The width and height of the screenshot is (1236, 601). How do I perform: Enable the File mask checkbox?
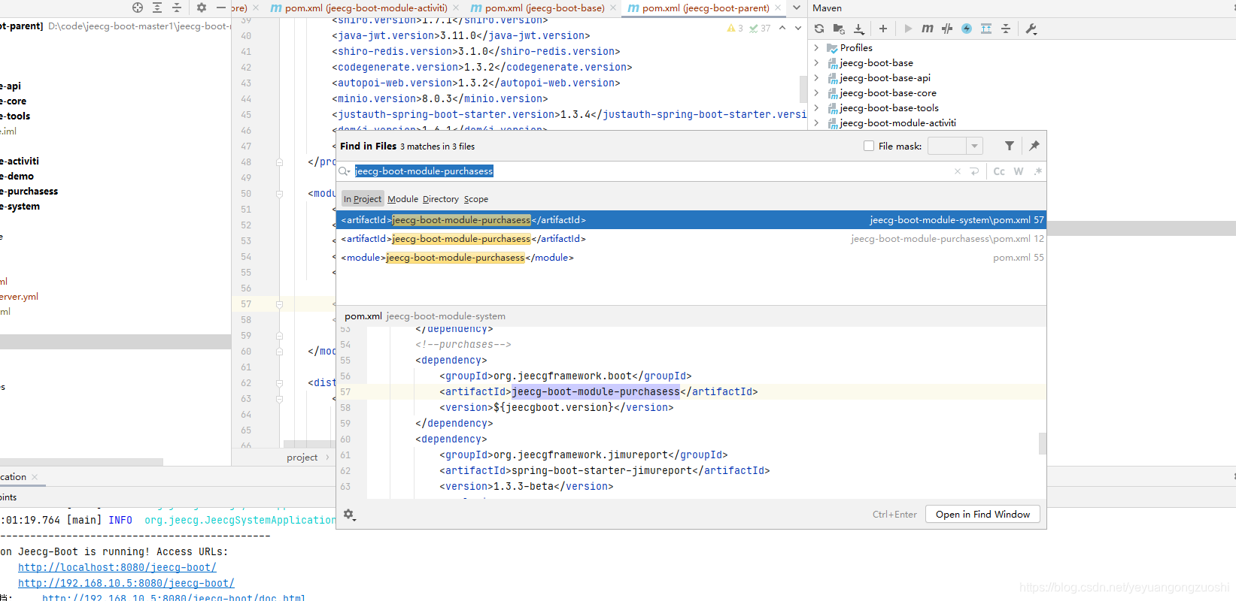(869, 146)
